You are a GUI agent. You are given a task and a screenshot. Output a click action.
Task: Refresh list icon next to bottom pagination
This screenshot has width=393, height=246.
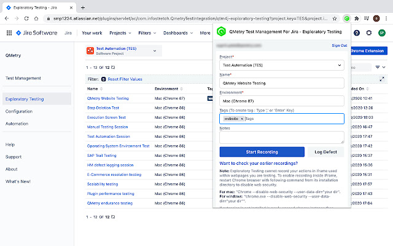[113, 217]
